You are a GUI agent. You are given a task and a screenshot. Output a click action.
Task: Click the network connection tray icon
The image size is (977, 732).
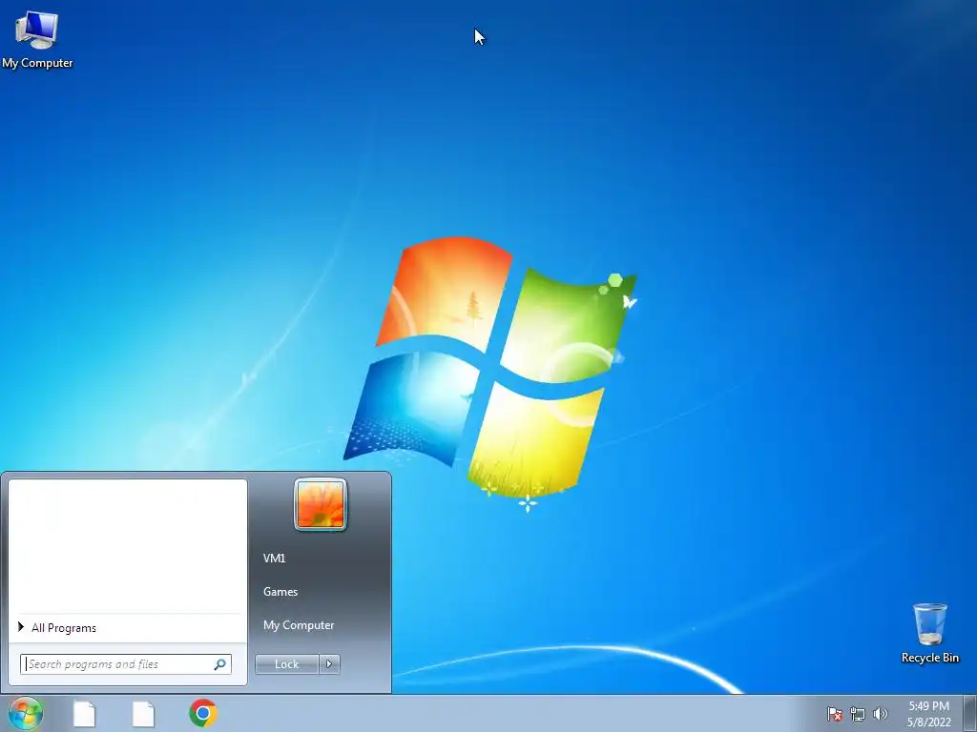pyautogui.click(x=858, y=714)
